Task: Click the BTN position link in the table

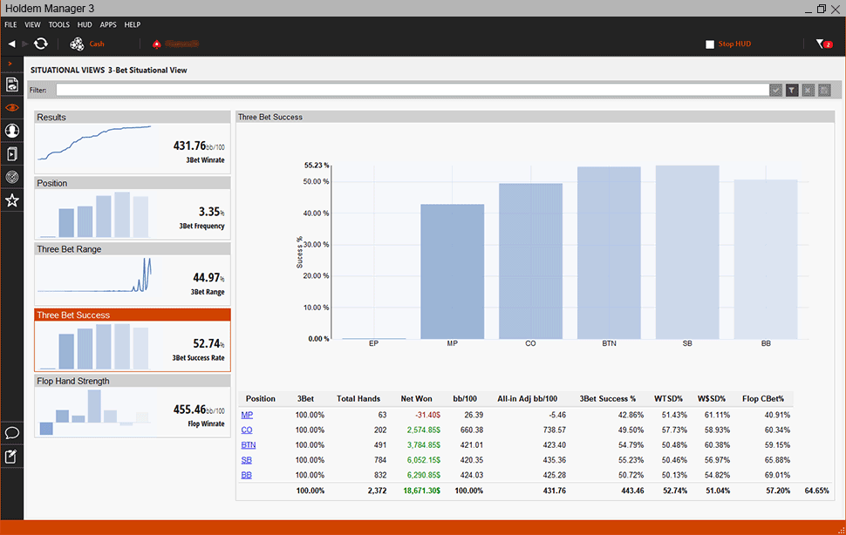Action: 249,445
